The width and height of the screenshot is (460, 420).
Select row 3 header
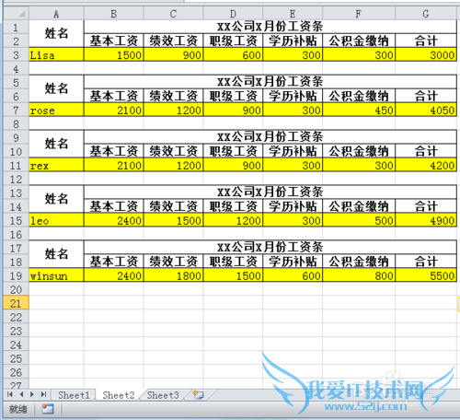point(16,55)
